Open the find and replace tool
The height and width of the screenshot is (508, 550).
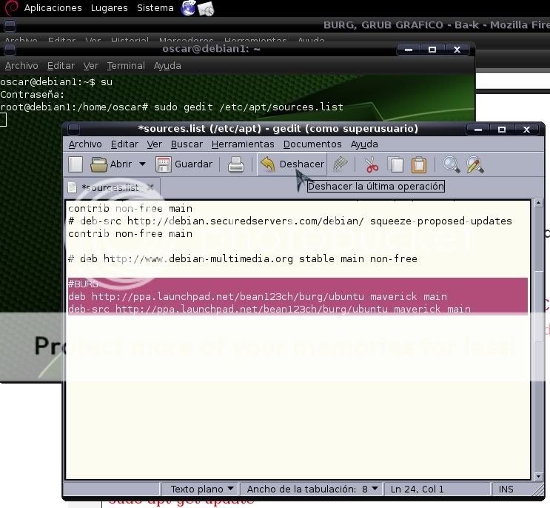point(474,164)
